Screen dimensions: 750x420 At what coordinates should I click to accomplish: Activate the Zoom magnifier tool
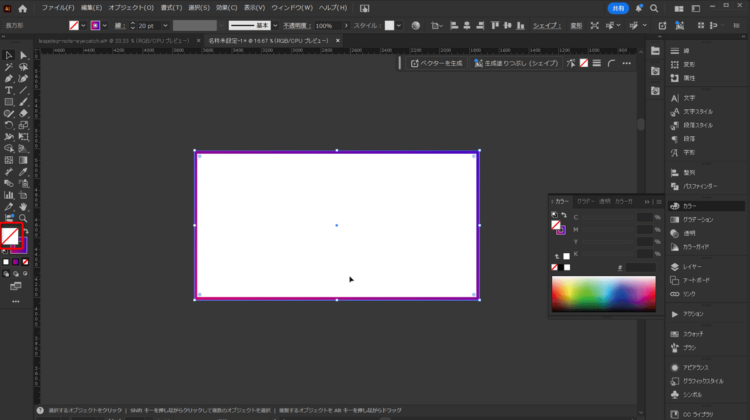[23, 217]
